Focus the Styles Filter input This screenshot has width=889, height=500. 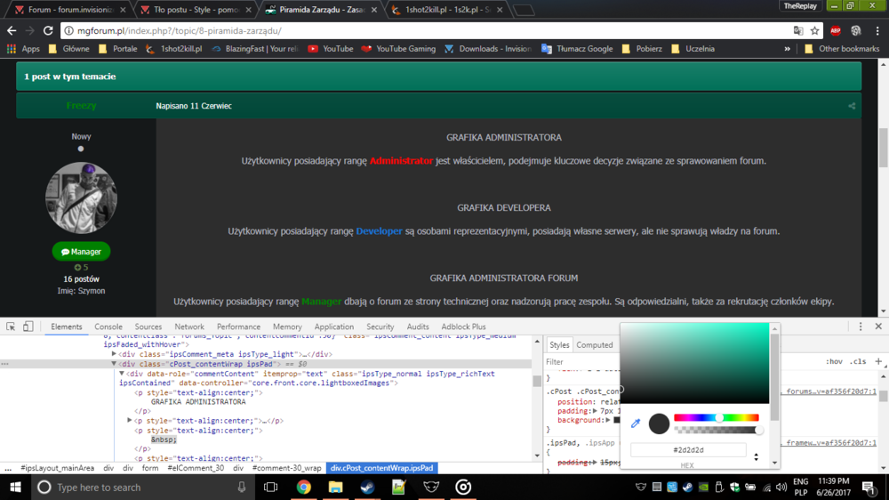(581, 361)
